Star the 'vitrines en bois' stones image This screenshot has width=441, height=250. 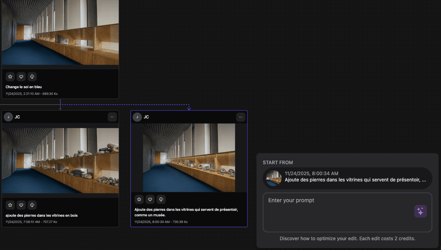10,205
